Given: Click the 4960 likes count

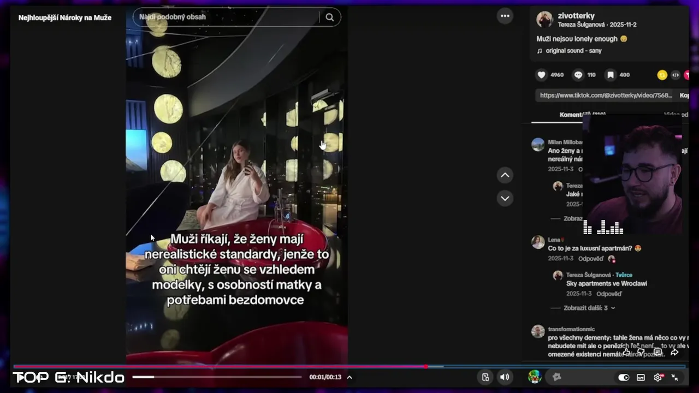Looking at the screenshot, I should [x=557, y=75].
